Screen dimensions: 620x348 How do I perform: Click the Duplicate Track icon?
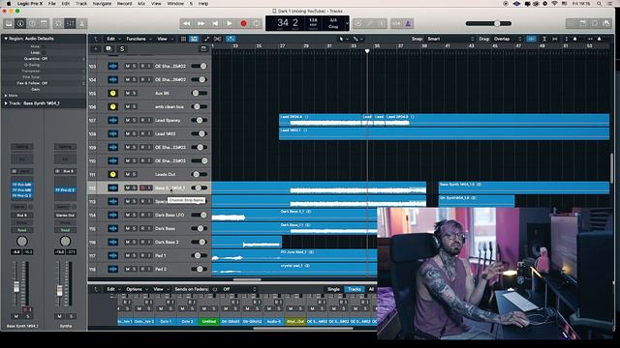coord(108,48)
